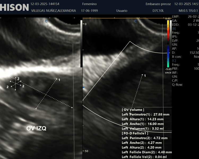Click the [OV Volume] results header
This screenshot has height=159, width=199.
tap(133, 110)
